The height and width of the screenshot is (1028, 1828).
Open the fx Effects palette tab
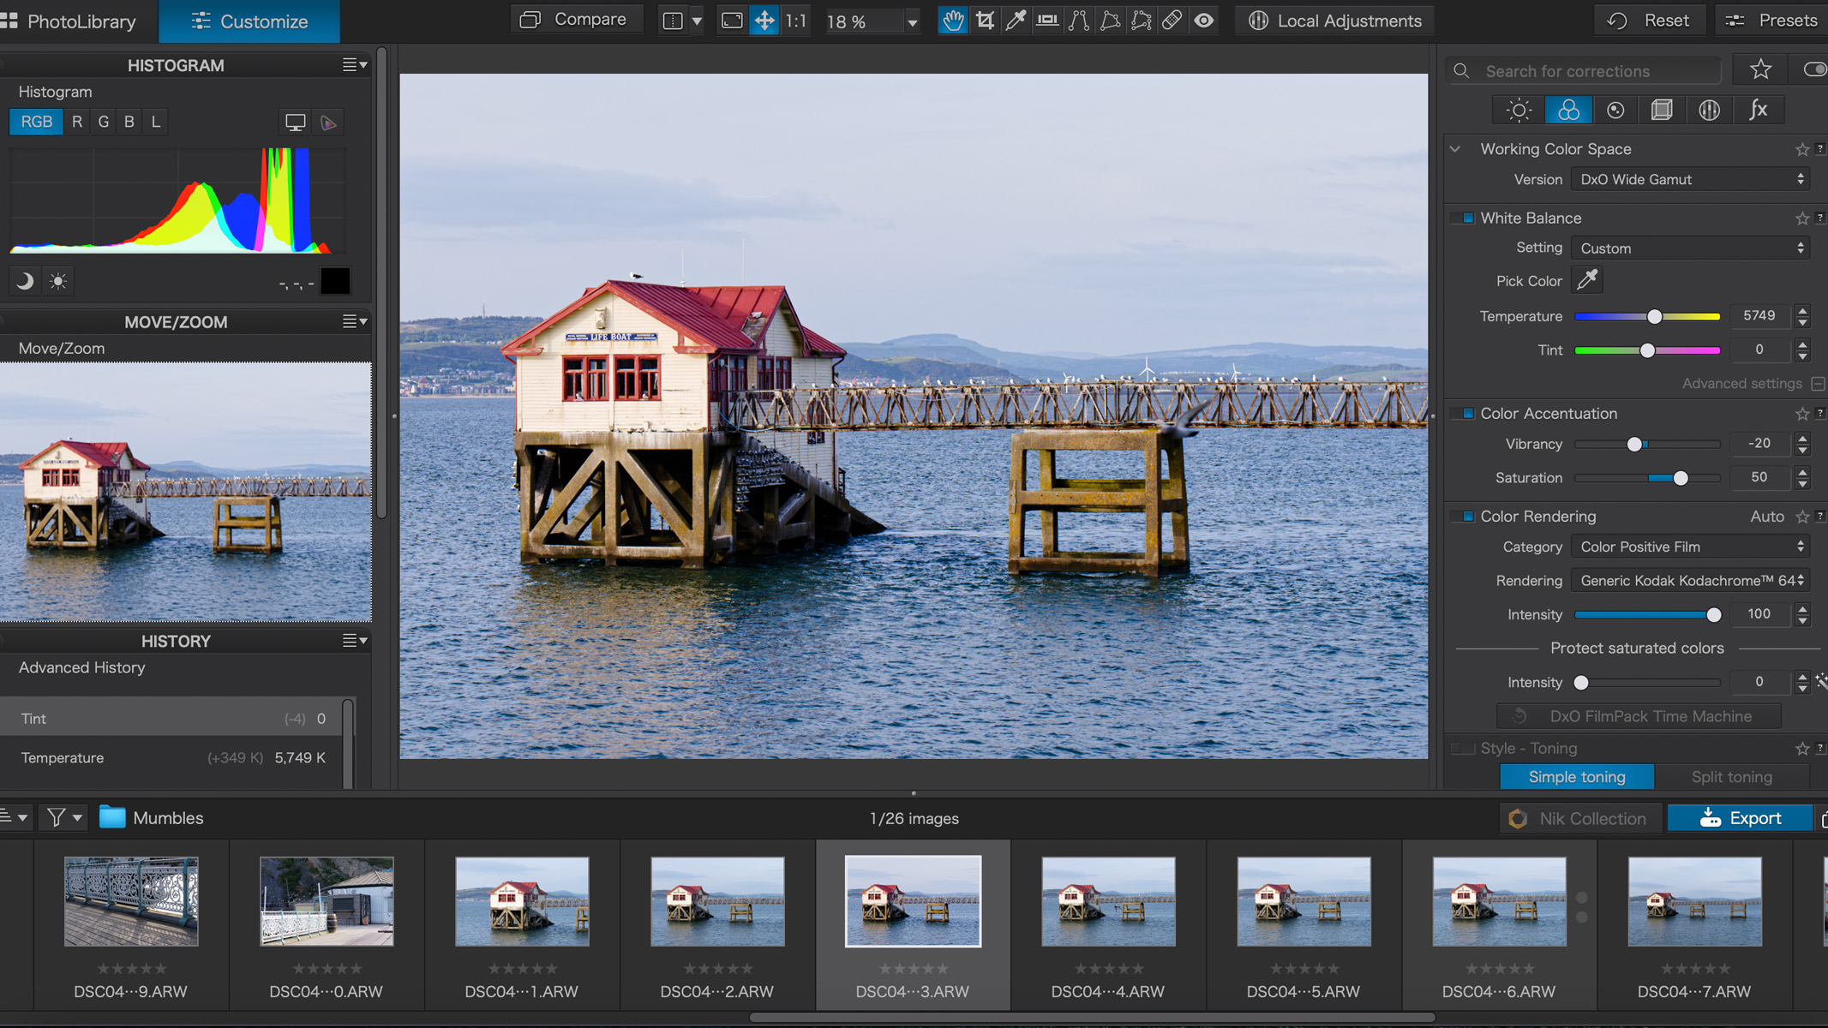coord(1758,110)
